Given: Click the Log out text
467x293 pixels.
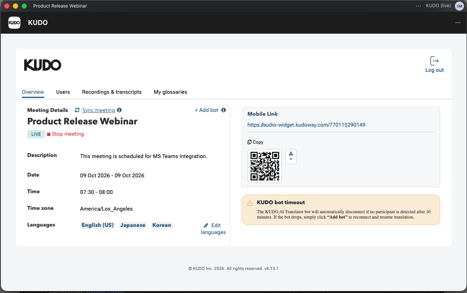Looking at the screenshot, I should coord(434,70).
